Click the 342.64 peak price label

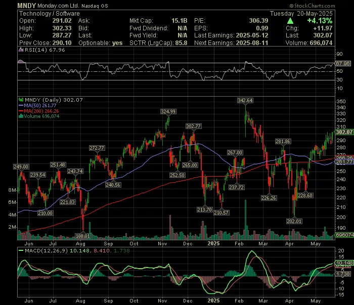(245, 101)
